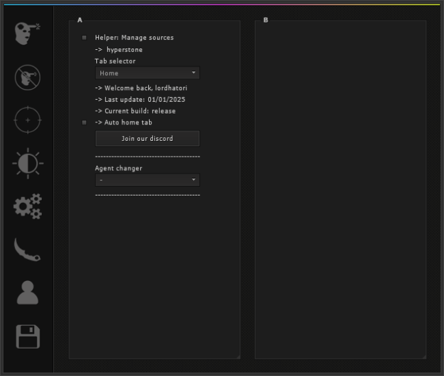
Task: Toggle the Auto home tab checkbox
Action: click(84, 122)
